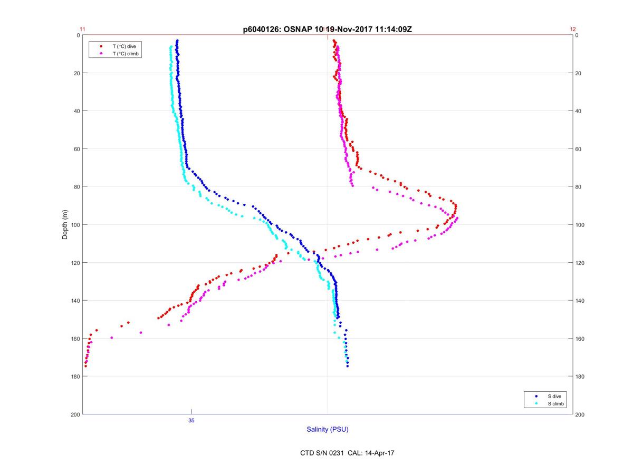Click the '100' tick on left depth axis
633x466 pixels.
tap(75, 225)
